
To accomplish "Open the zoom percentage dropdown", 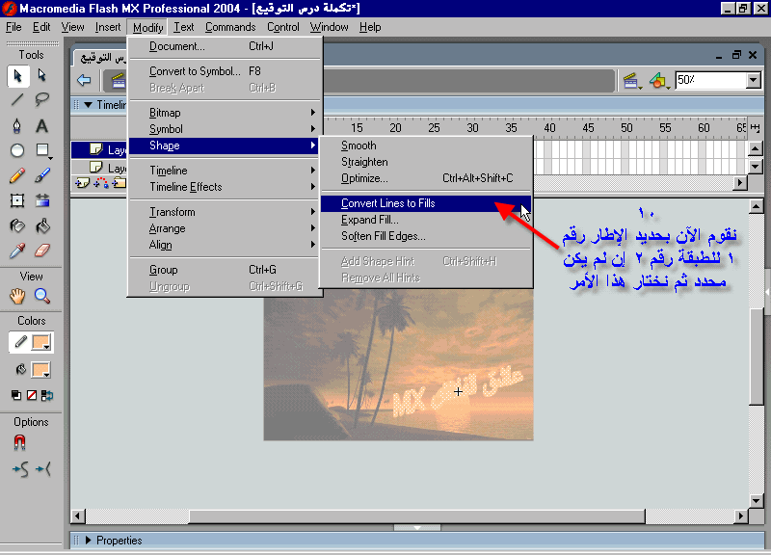I will point(754,80).
